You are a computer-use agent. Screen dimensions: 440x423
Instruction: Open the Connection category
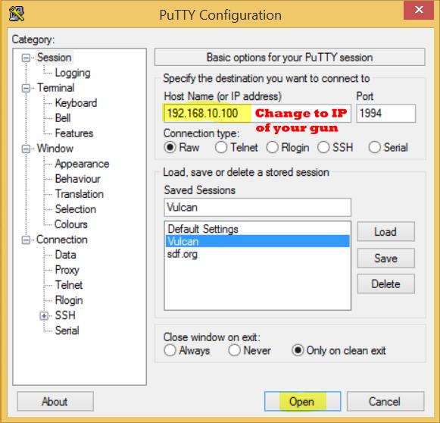click(x=62, y=240)
